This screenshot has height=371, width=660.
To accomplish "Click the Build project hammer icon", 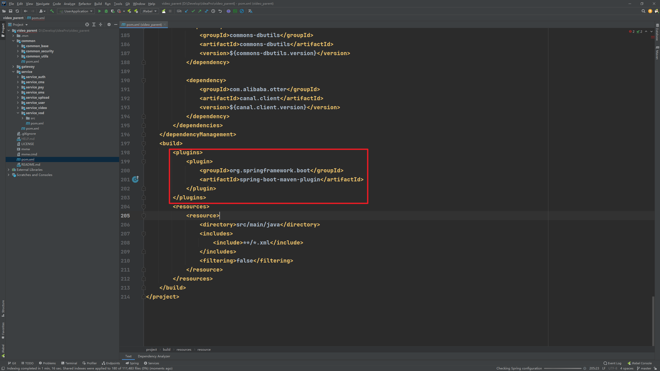I will (x=52, y=11).
